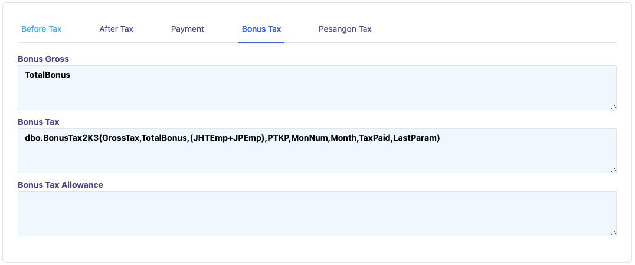The height and width of the screenshot is (265, 635).
Task: Click the Bonus Gross field resize handle
Action: pyautogui.click(x=613, y=107)
